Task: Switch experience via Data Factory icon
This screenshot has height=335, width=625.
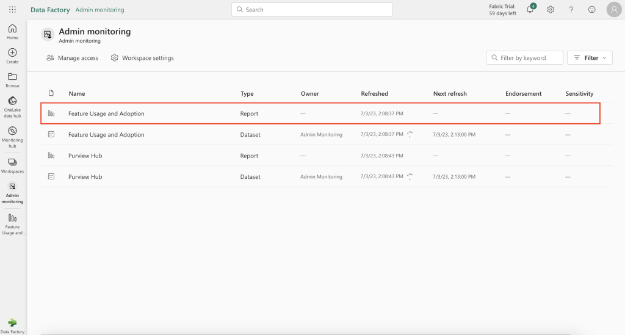Action: coord(12,326)
